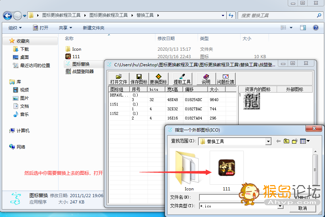Click the 资源内的图标 column header
Viewport: 325px width, 217px height.
pos(258,89)
